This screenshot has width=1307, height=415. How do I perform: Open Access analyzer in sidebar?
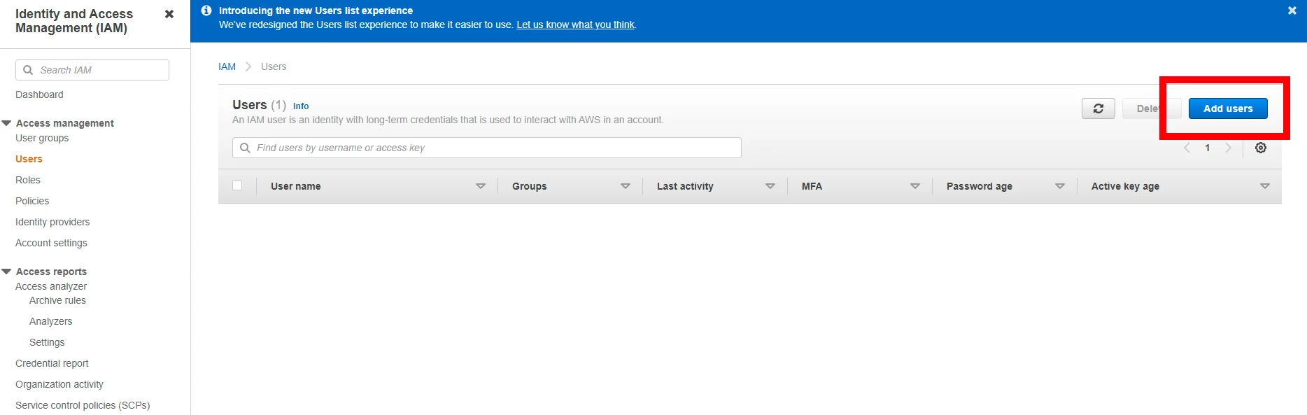pos(51,286)
